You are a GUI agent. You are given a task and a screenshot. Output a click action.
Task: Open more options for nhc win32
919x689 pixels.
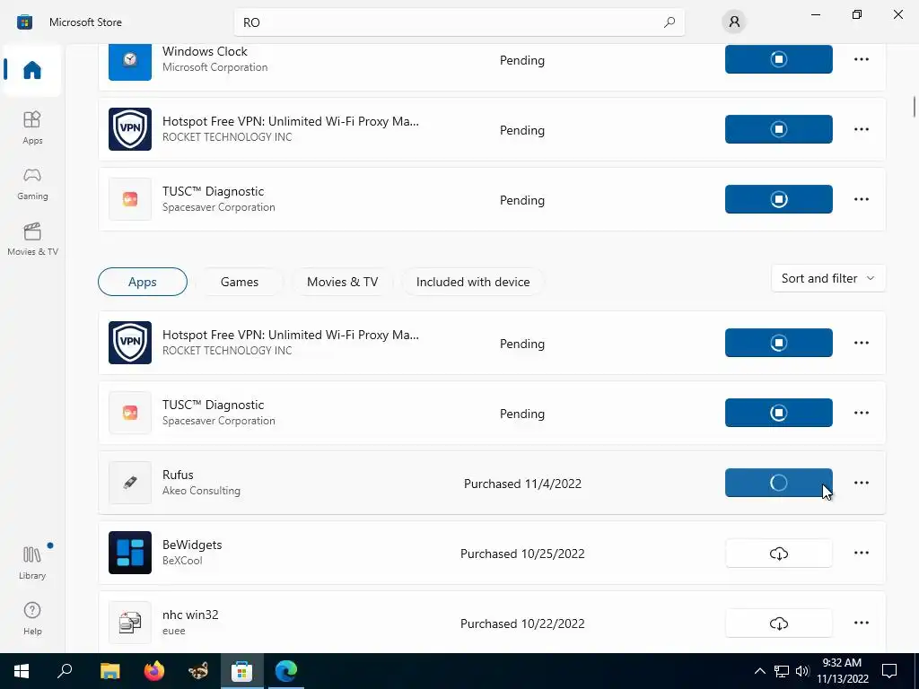[x=861, y=623]
